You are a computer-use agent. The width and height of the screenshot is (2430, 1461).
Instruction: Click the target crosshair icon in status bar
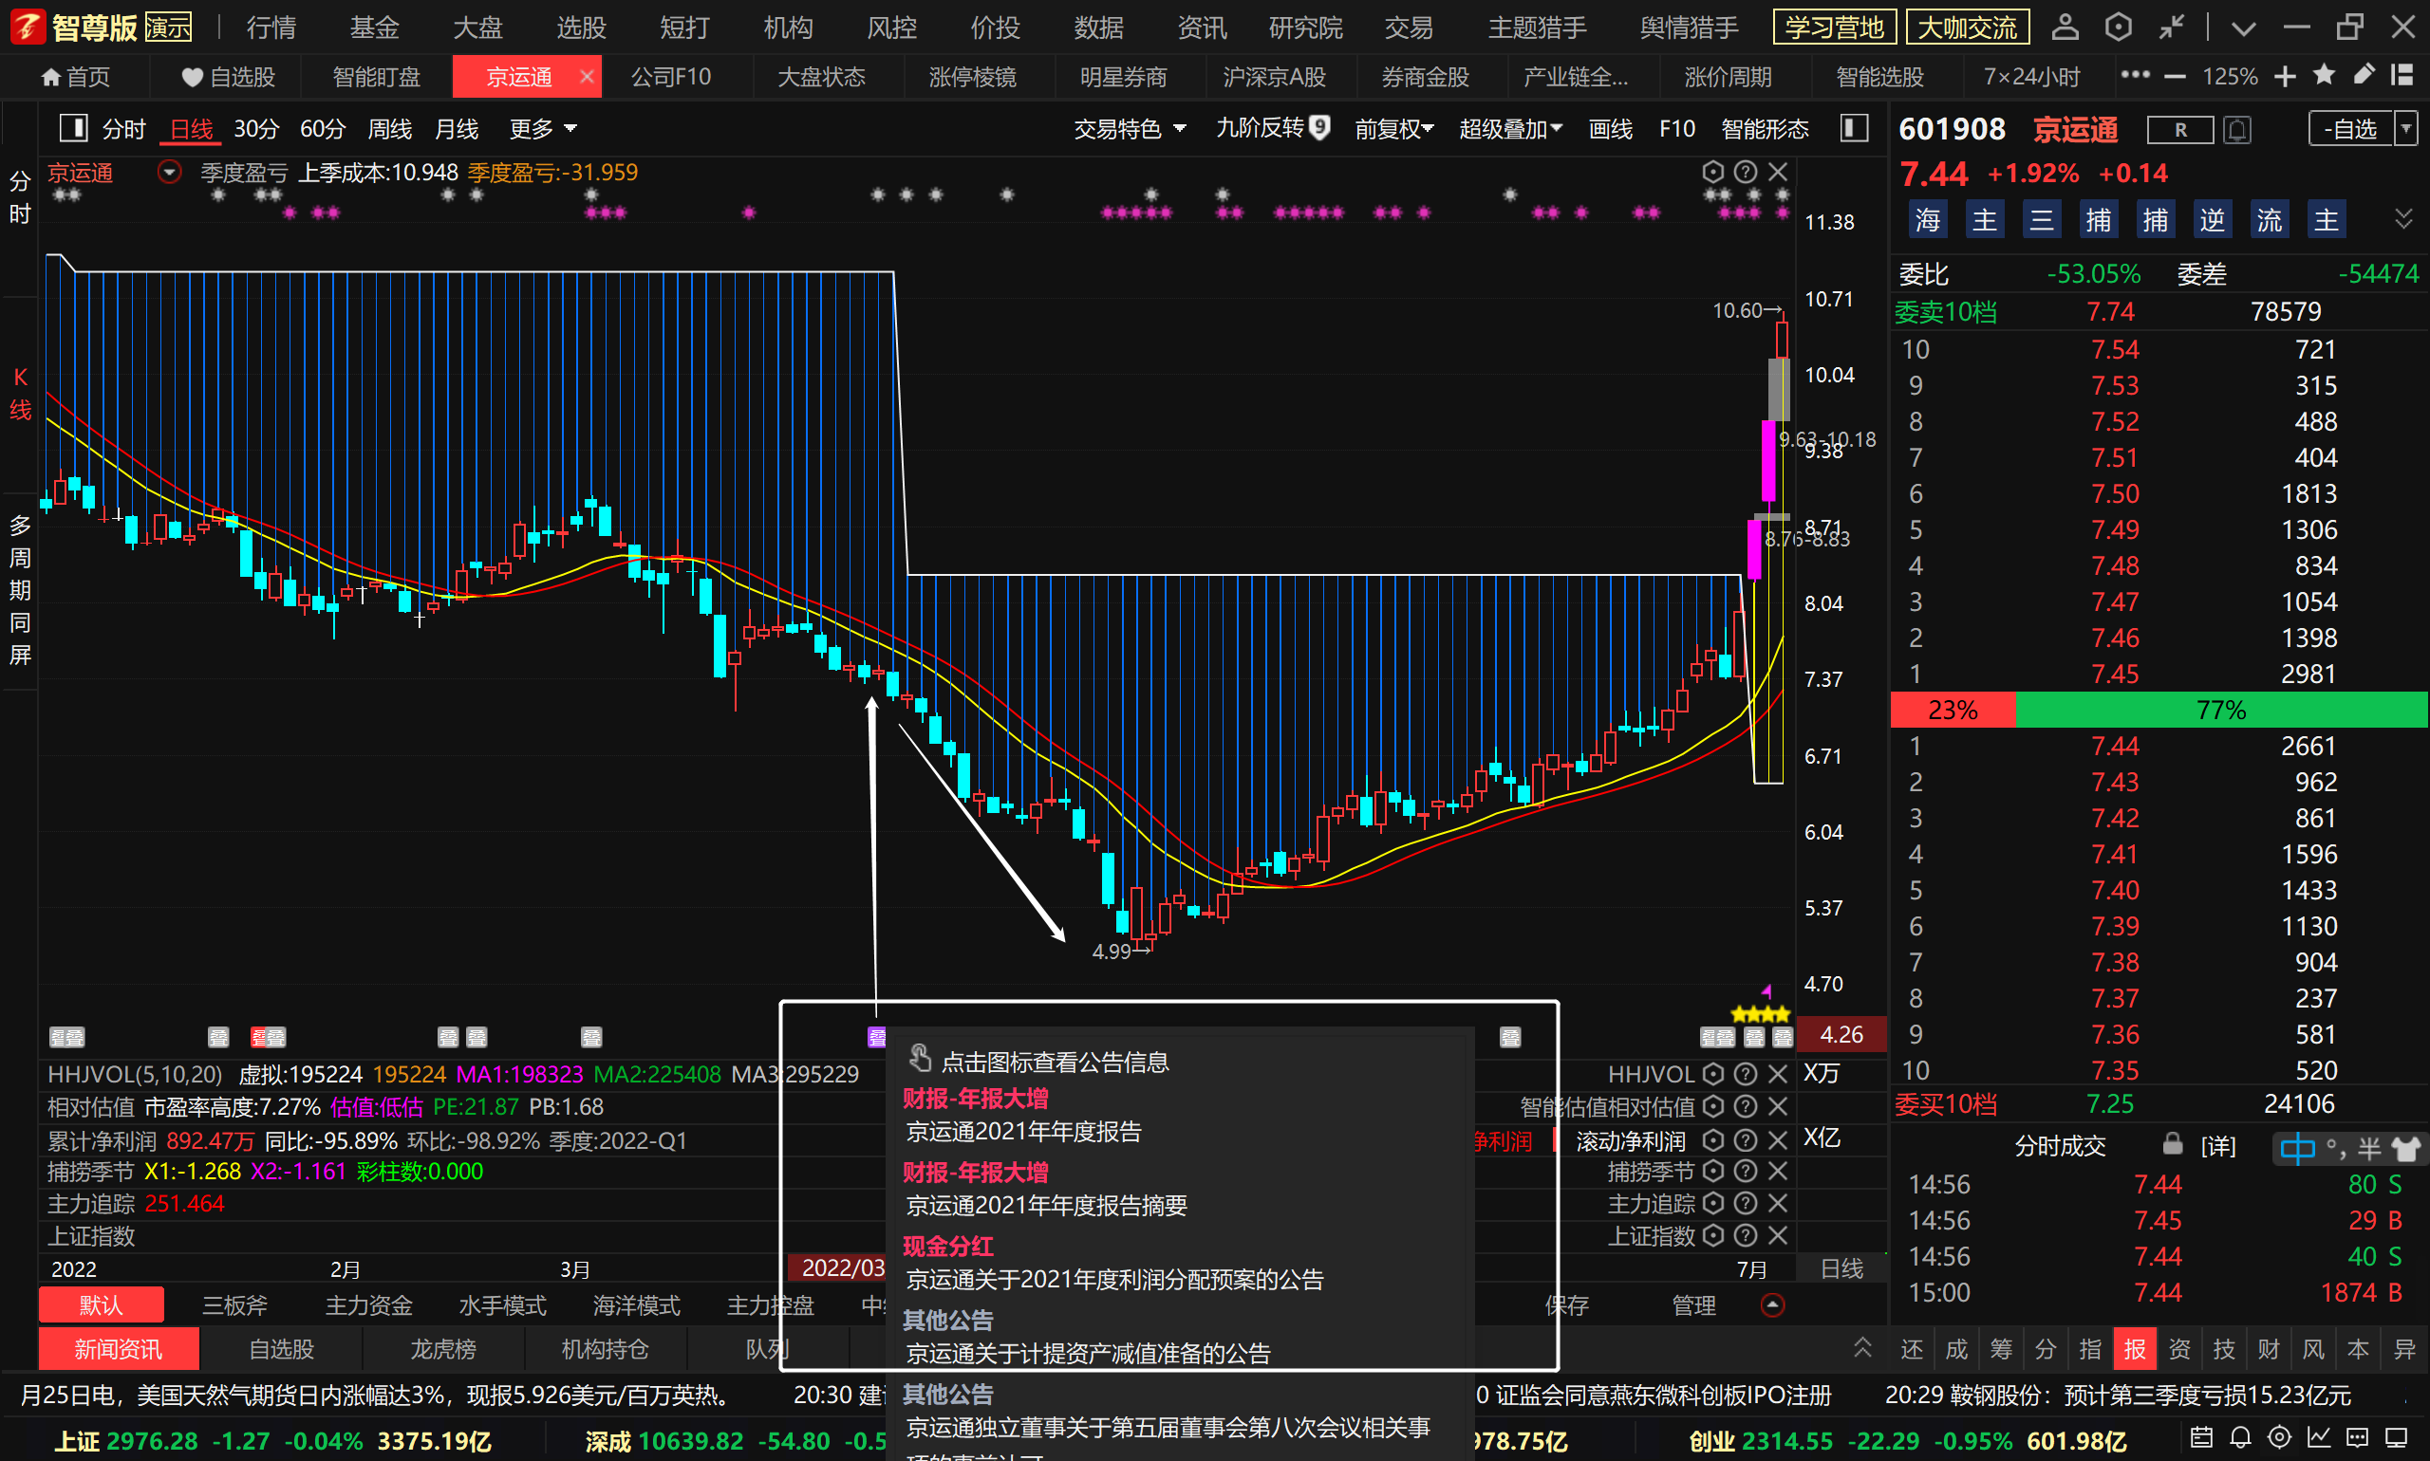point(2279,1438)
